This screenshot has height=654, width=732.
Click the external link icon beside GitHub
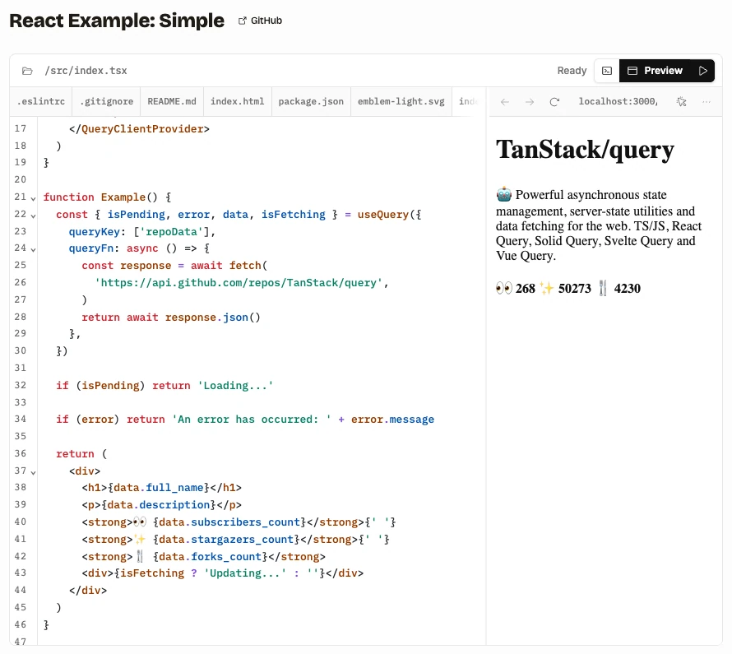pyautogui.click(x=243, y=21)
